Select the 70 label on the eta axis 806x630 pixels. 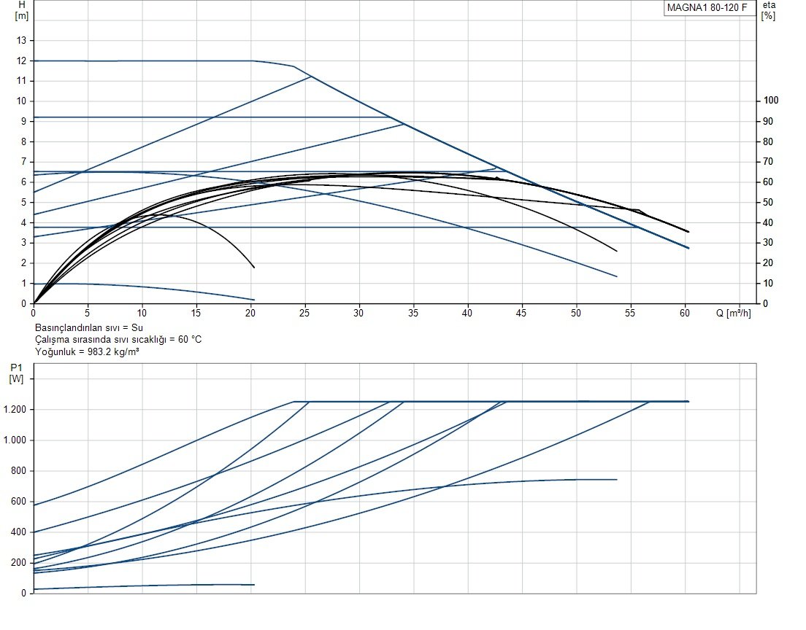click(x=768, y=162)
